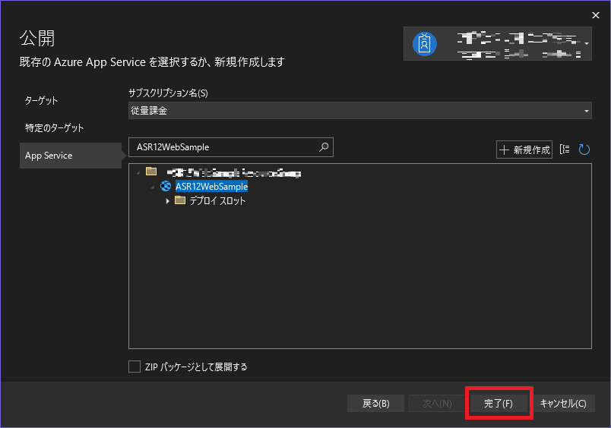The height and width of the screenshot is (428, 611).
Task: Collapse the resource group node
Action: [138, 172]
